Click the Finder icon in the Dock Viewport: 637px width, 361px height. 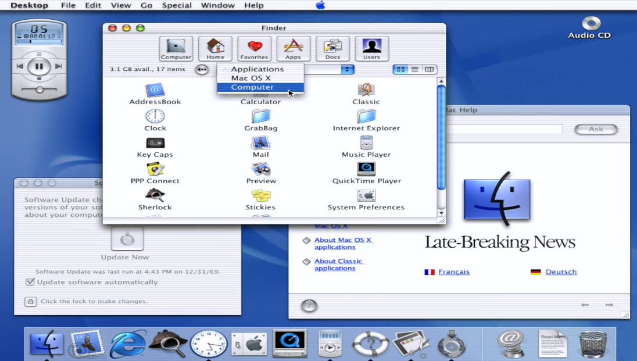click(x=46, y=344)
